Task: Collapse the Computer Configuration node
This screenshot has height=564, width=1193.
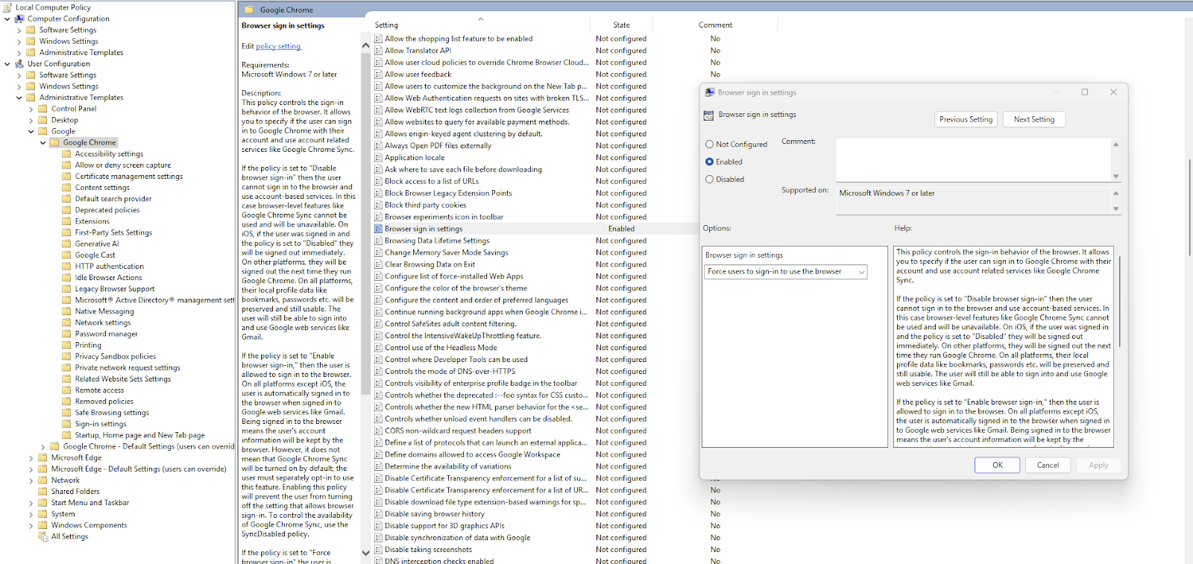Action: (x=7, y=19)
